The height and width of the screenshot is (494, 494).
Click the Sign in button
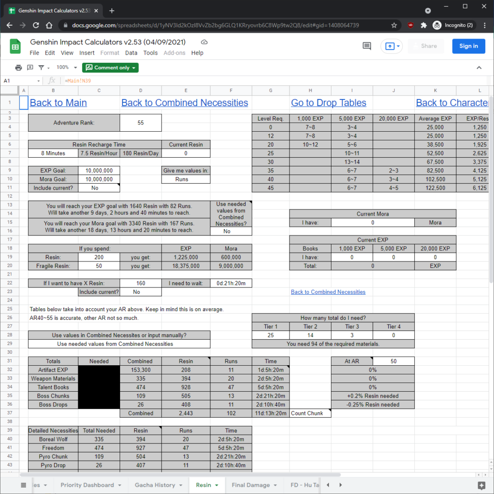(468, 46)
